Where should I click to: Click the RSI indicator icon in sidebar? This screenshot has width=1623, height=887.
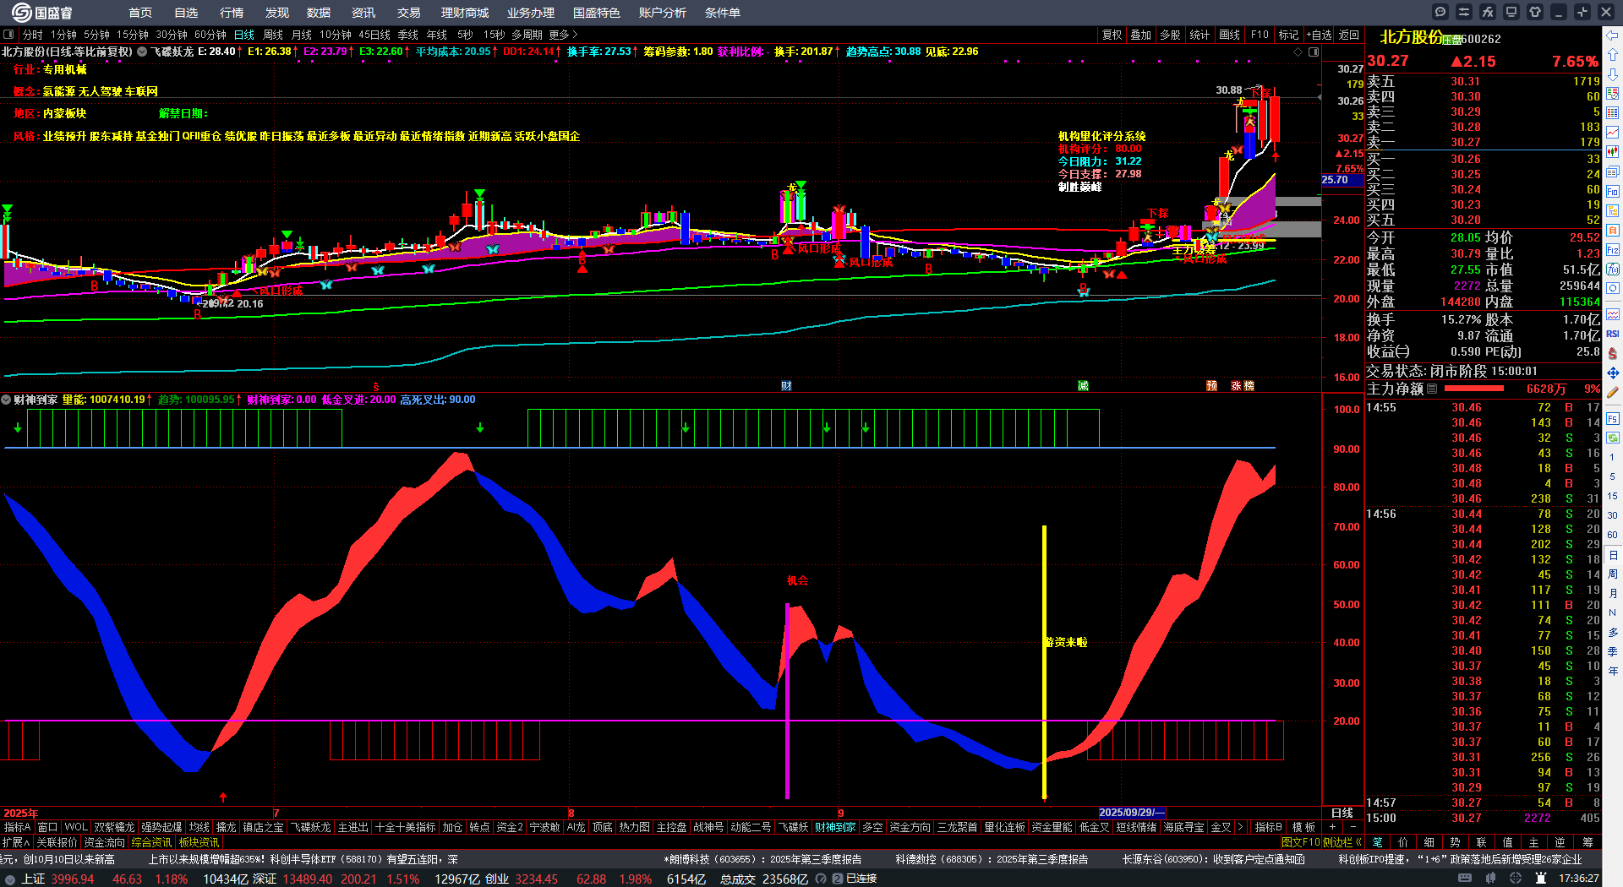[1613, 334]
